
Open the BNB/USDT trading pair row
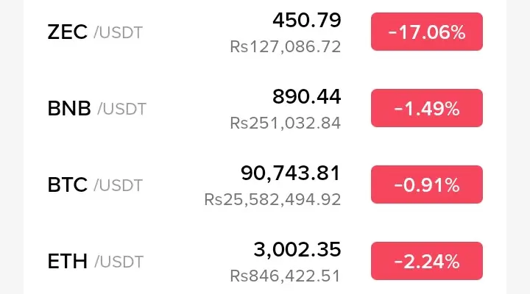(265, 108)
